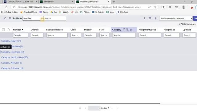
Task: Focus the Short description search field
Action: click(x=57, y=35)
